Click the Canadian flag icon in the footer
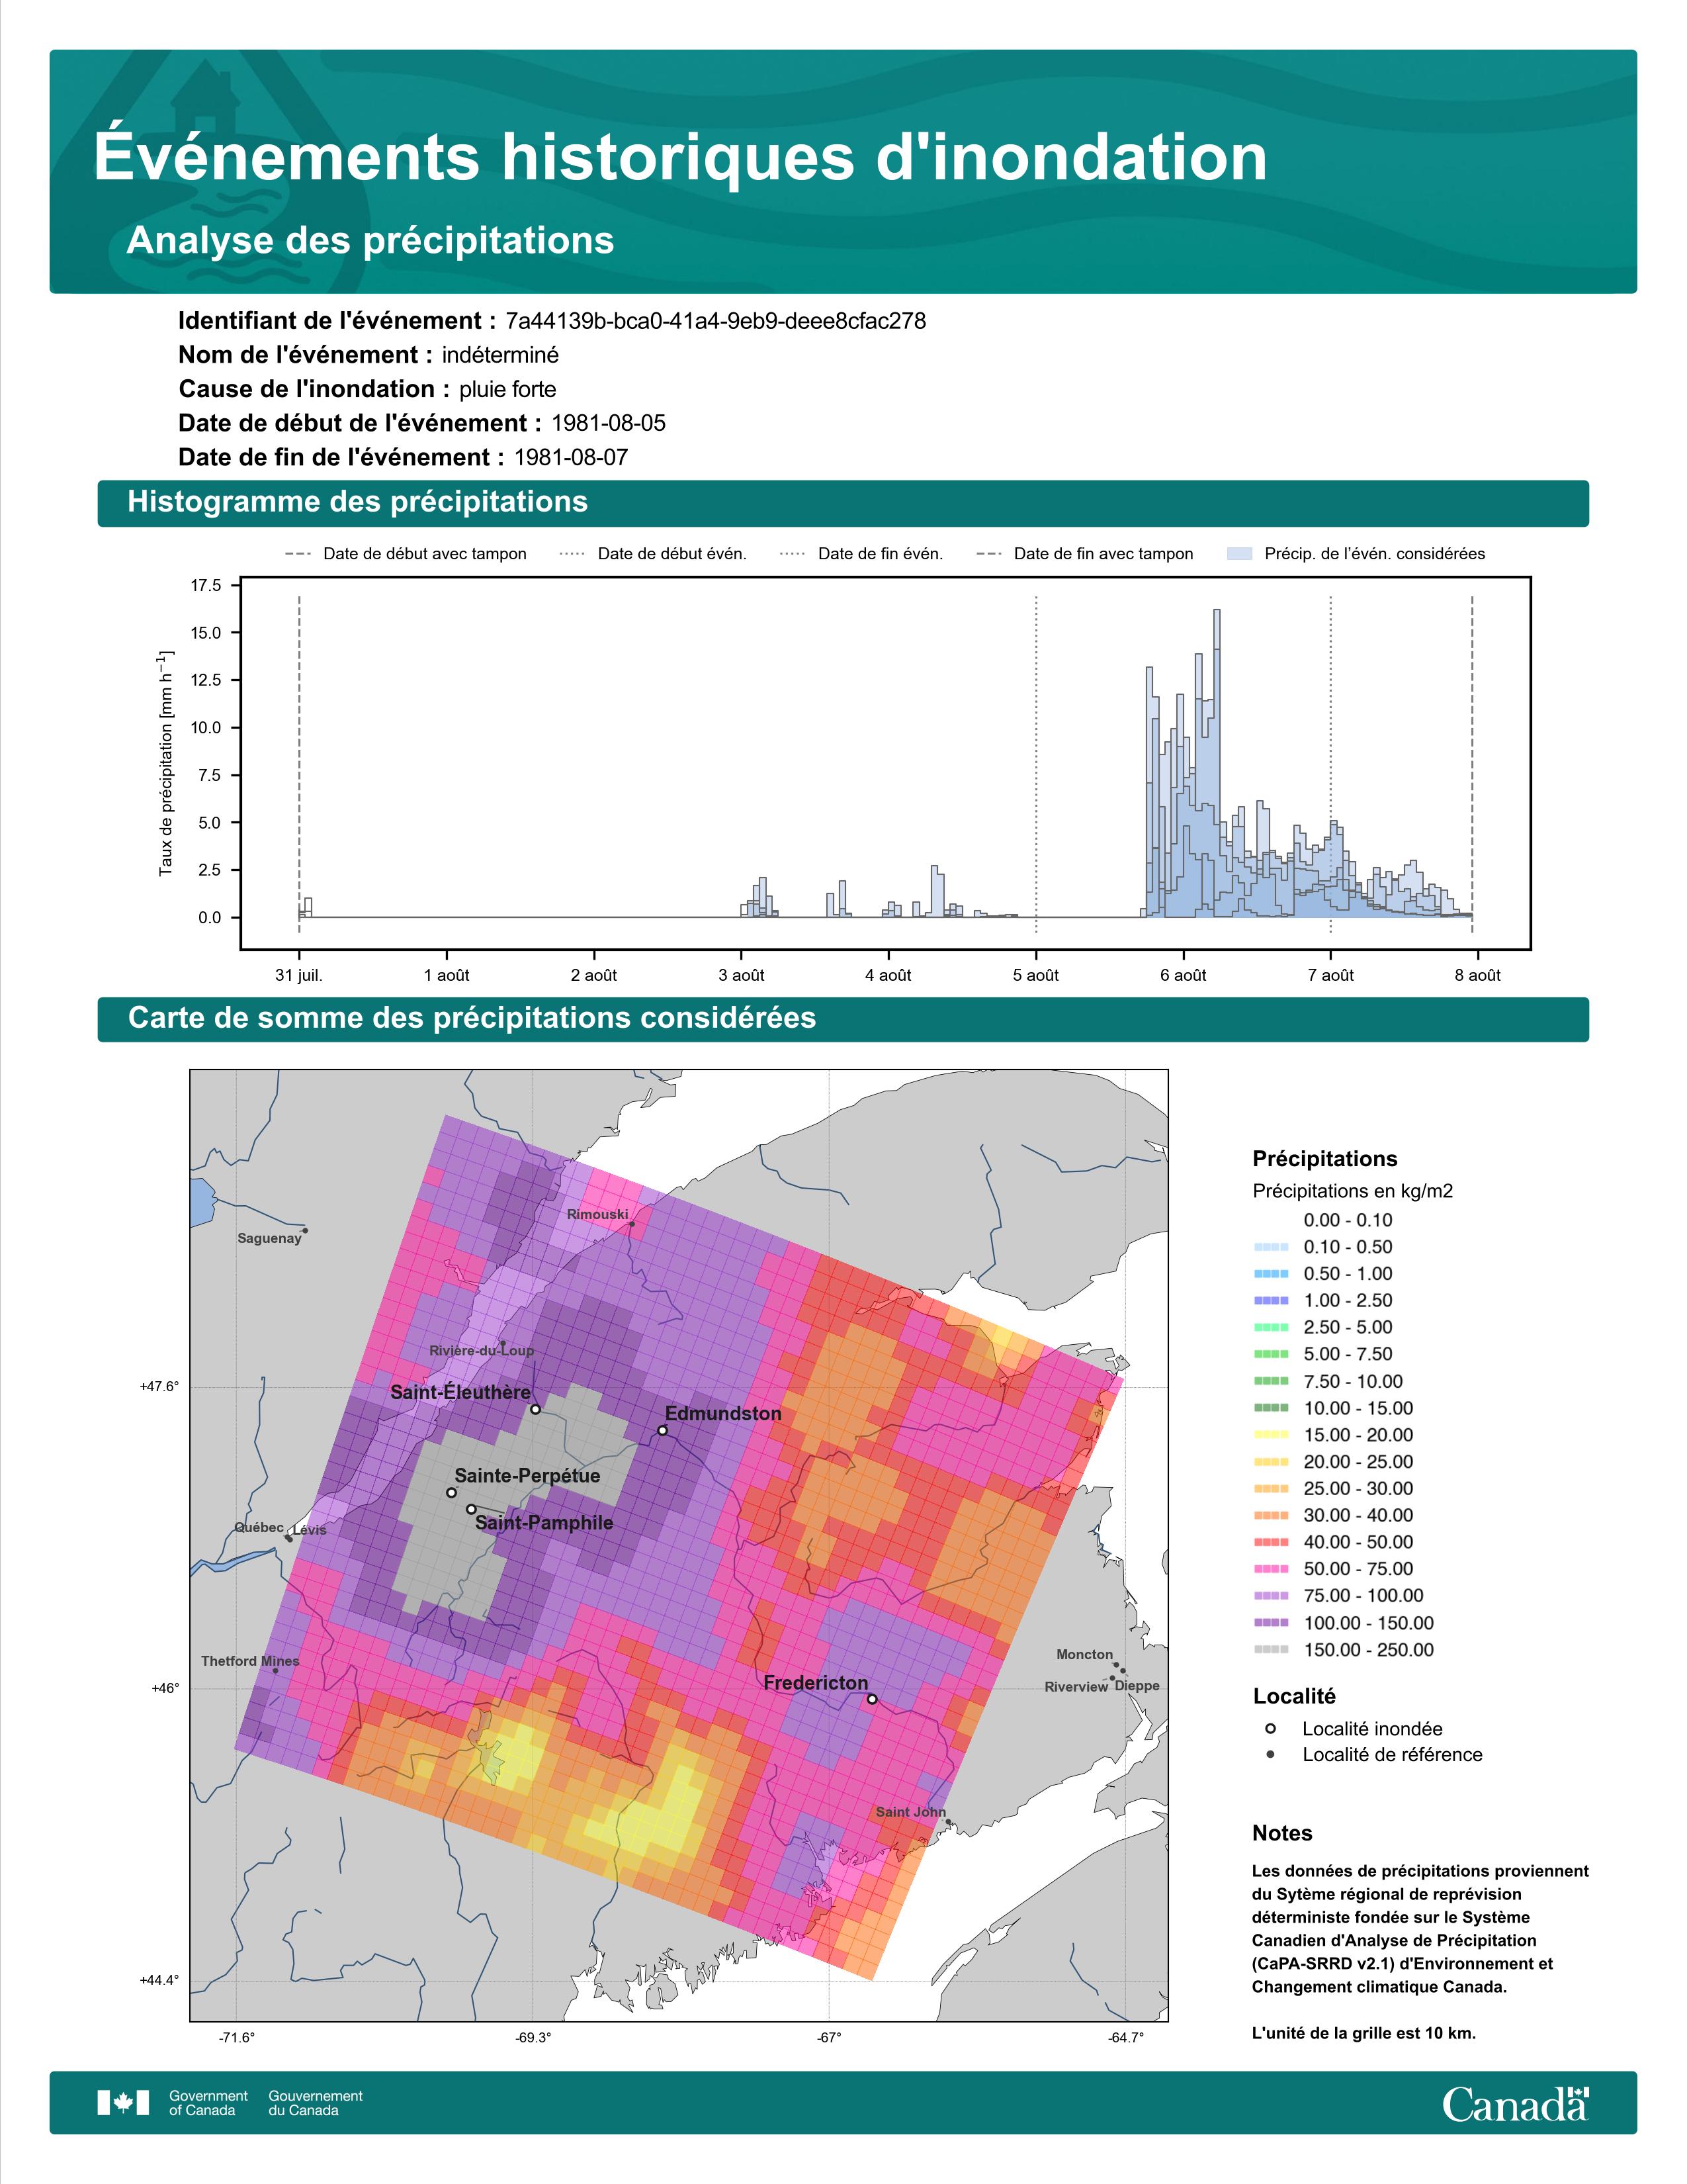The height and width of the screenshot is (2184, 1687). tap(123, 2103)
